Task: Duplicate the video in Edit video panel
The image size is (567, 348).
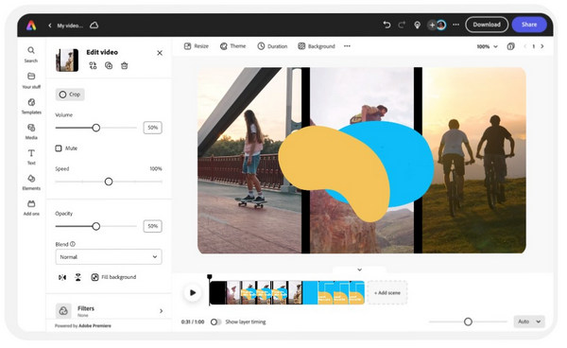Action: (x=109, y=65)
